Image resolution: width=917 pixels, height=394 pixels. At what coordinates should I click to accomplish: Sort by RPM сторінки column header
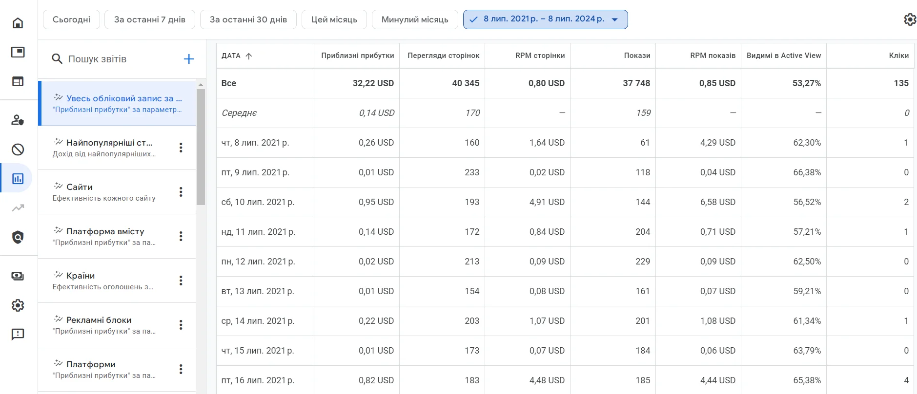(540, 56)
